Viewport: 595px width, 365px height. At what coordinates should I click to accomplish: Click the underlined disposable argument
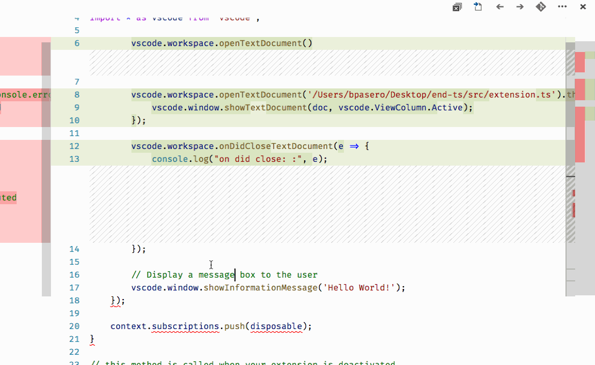click(276, 326)
